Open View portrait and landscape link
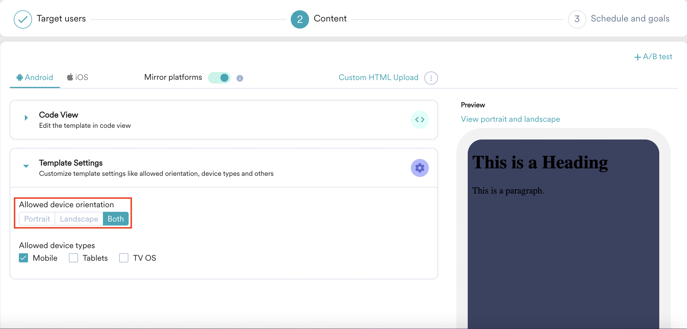The image size is (687, 329). (510, 119)
